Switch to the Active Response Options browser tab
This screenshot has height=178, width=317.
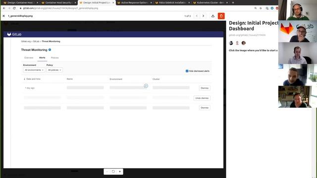134,2
